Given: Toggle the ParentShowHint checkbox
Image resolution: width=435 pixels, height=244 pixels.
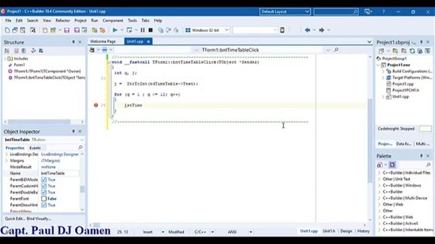Looking at the screenshot, I should point(43,205).
